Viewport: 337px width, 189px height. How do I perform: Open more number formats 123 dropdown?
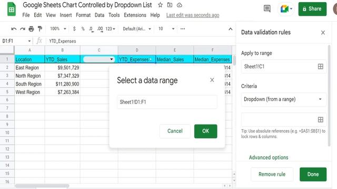click(110, 29)
